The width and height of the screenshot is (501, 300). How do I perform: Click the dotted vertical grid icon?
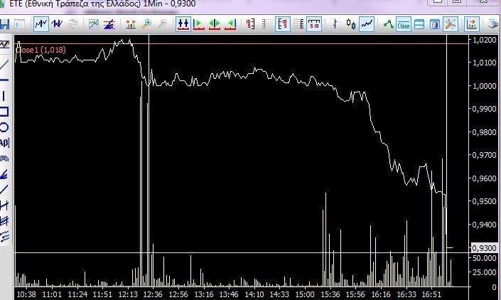pyautogui.click(x=298, y=24)
